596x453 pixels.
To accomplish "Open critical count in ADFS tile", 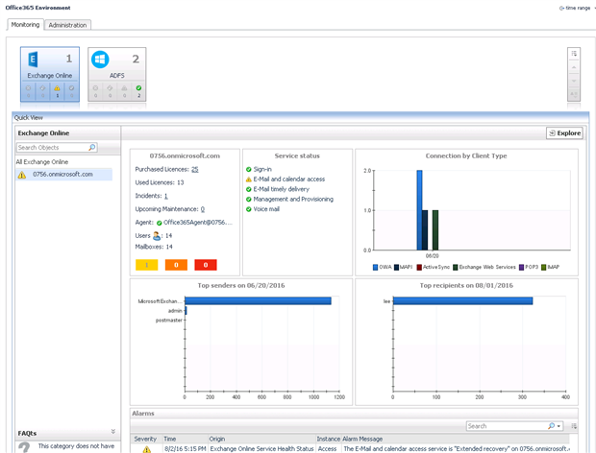I will [x=110, y=91].
